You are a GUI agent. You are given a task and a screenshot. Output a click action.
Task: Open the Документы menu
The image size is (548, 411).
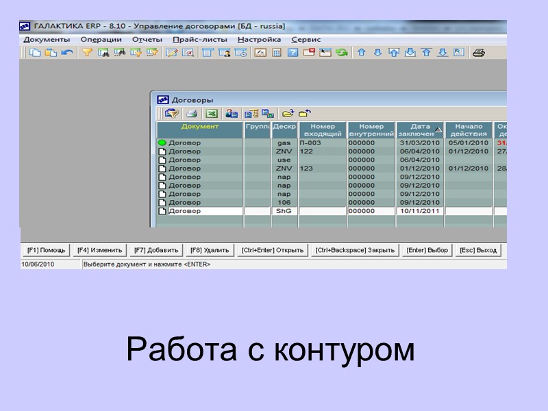click(x=47, y=40)
